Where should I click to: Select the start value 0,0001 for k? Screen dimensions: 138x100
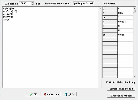(125, 22)
